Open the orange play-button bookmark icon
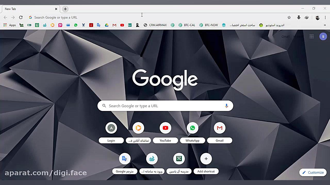This screenshot has width=330, height=185. (x=53, y=25)
